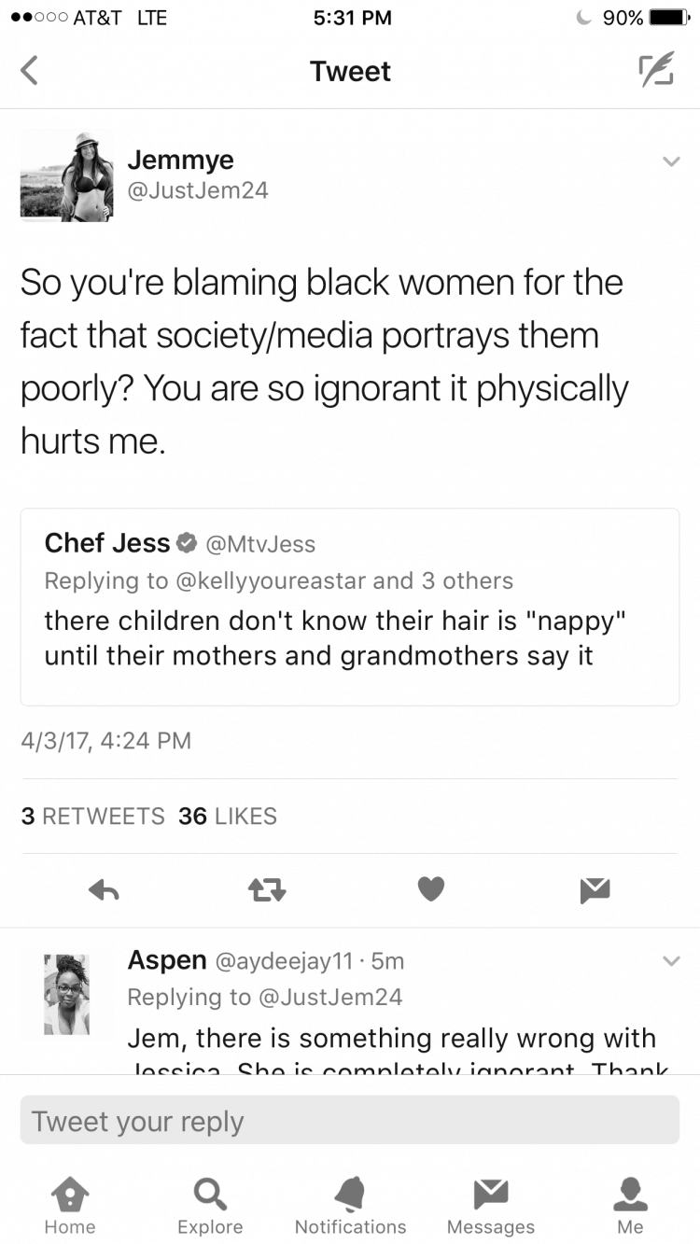The height and width of the screenshot is (1244, 700).
Task: Tap the Tweet your reply field
Action: (350, 1120)
